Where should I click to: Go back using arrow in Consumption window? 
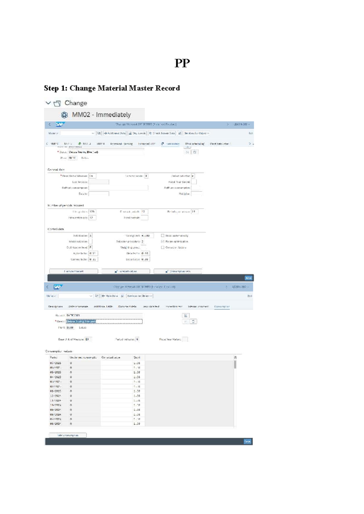point(47,287)
